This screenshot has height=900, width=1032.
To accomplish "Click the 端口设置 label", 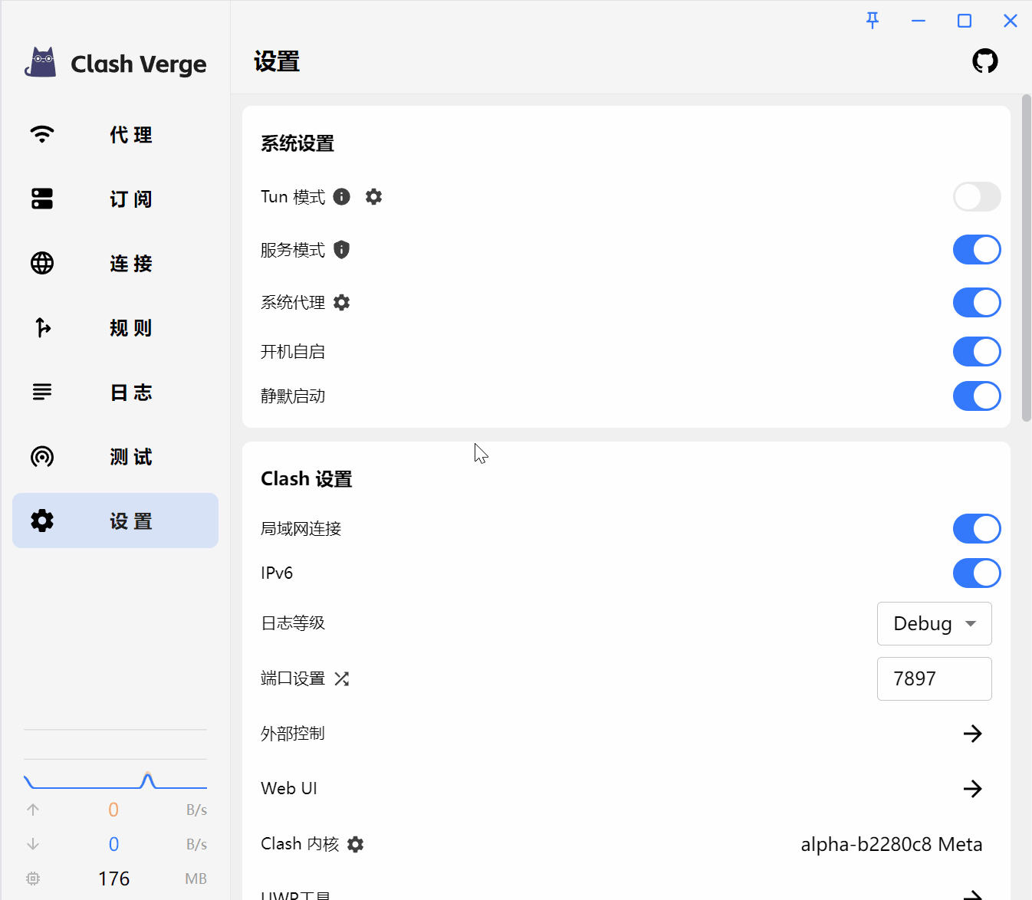I will tap(293, 678).
